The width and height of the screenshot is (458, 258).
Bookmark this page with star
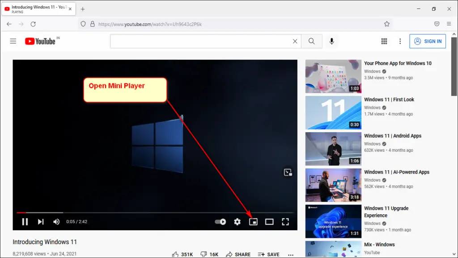point(387,24)
